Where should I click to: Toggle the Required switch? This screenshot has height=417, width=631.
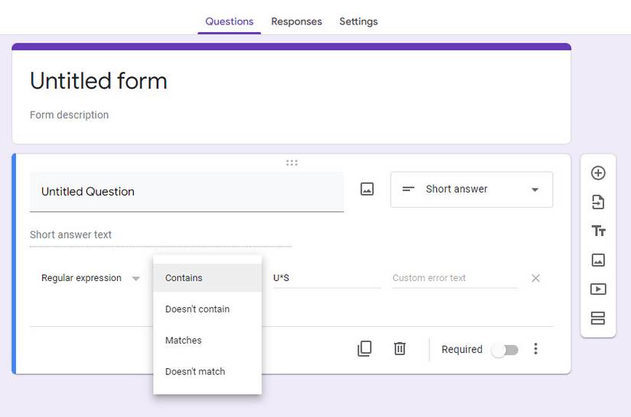(505, 350)
